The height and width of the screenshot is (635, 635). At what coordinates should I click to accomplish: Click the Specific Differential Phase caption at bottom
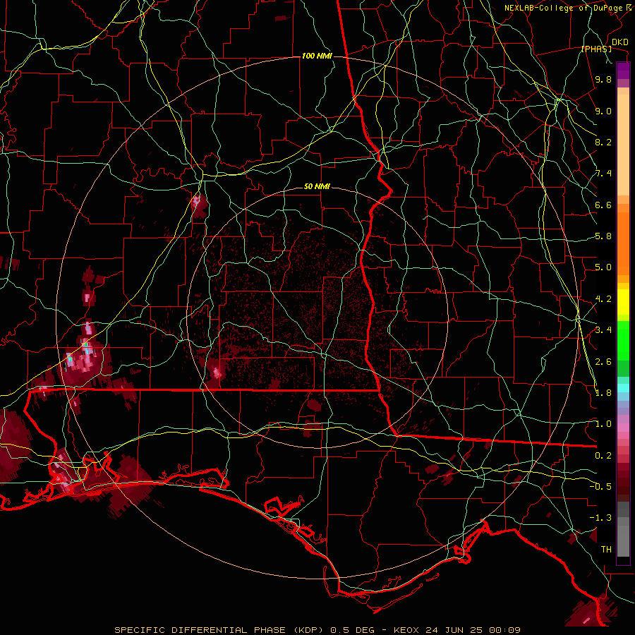[317, 630]
